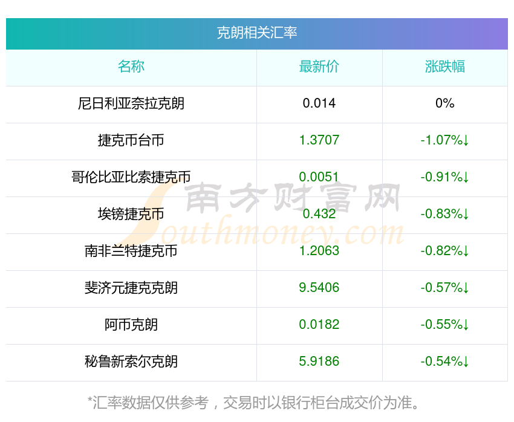
Task: Click the row name 哥伦比亚比索捷克币
Action: tap(131, 177)
